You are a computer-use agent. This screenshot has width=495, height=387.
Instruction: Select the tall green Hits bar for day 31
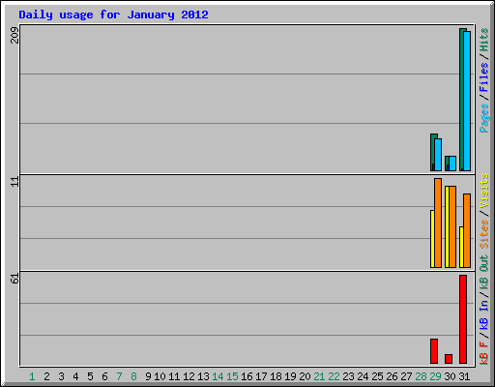(x=461, y=100)
